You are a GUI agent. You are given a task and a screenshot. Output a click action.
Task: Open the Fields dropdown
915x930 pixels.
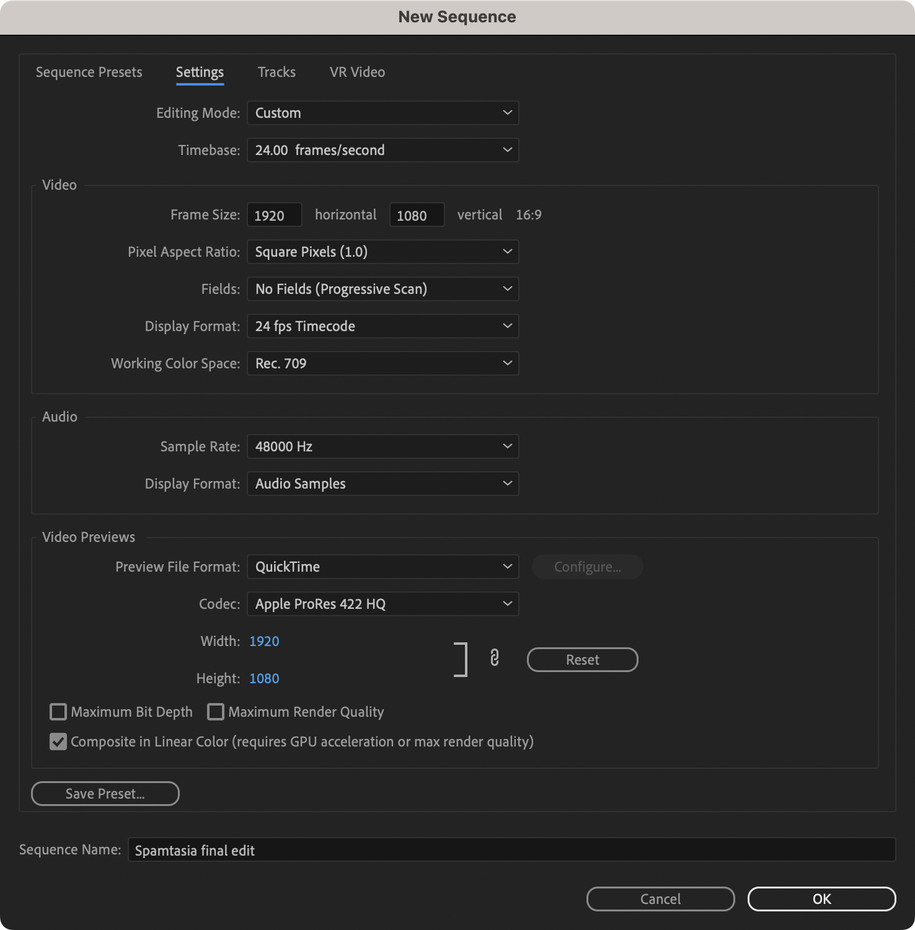coord(383,289)
